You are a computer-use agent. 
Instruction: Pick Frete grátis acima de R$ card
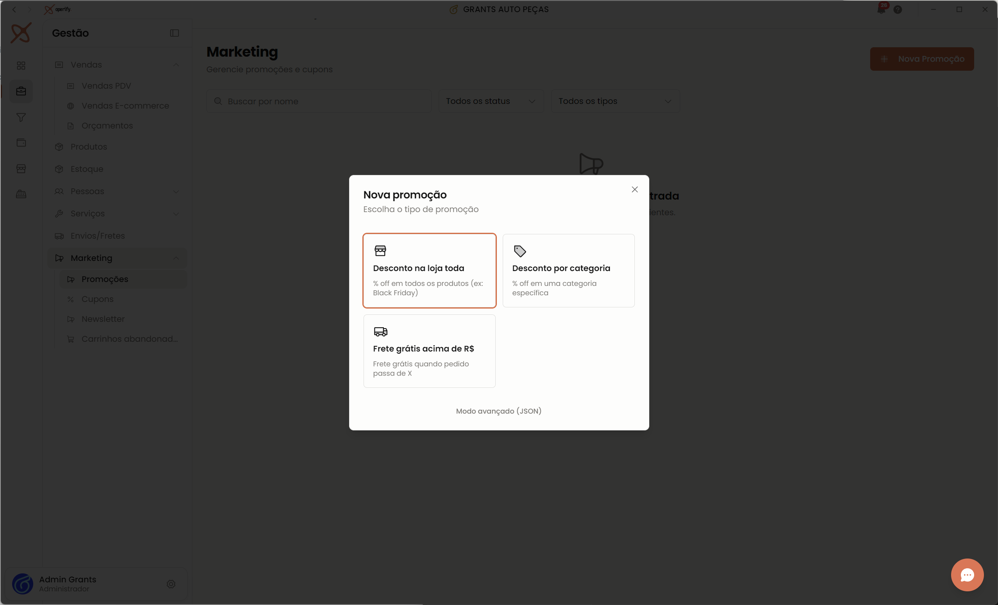429,351
